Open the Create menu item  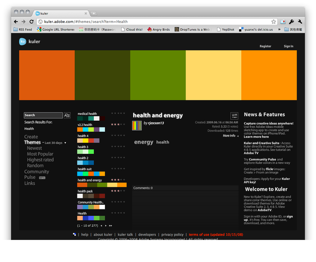pos(31,137)
